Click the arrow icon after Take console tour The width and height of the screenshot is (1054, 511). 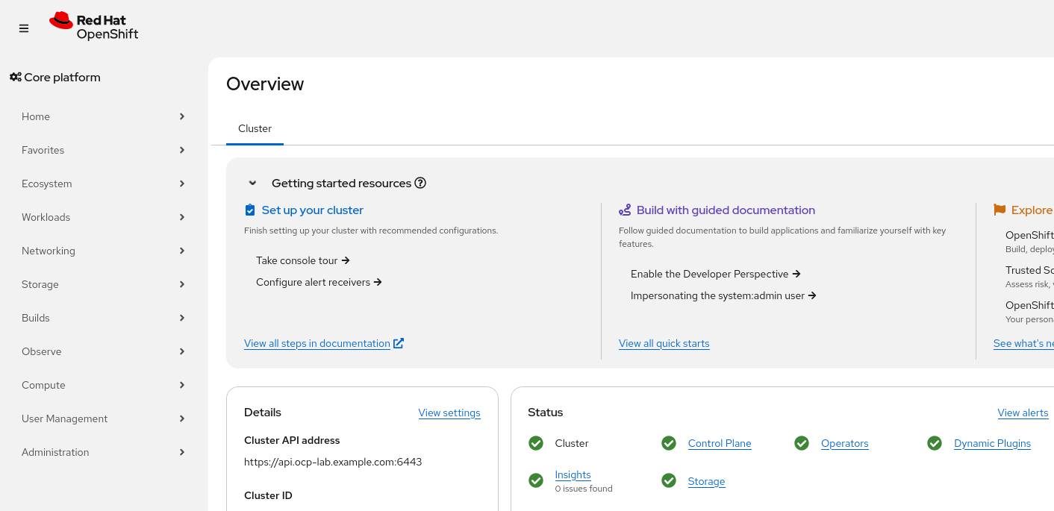point(346,260)
